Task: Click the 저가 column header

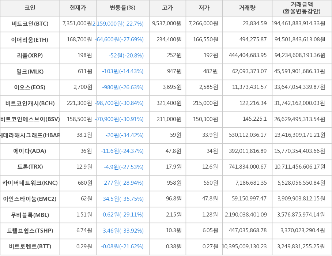Action: point(204,8)
